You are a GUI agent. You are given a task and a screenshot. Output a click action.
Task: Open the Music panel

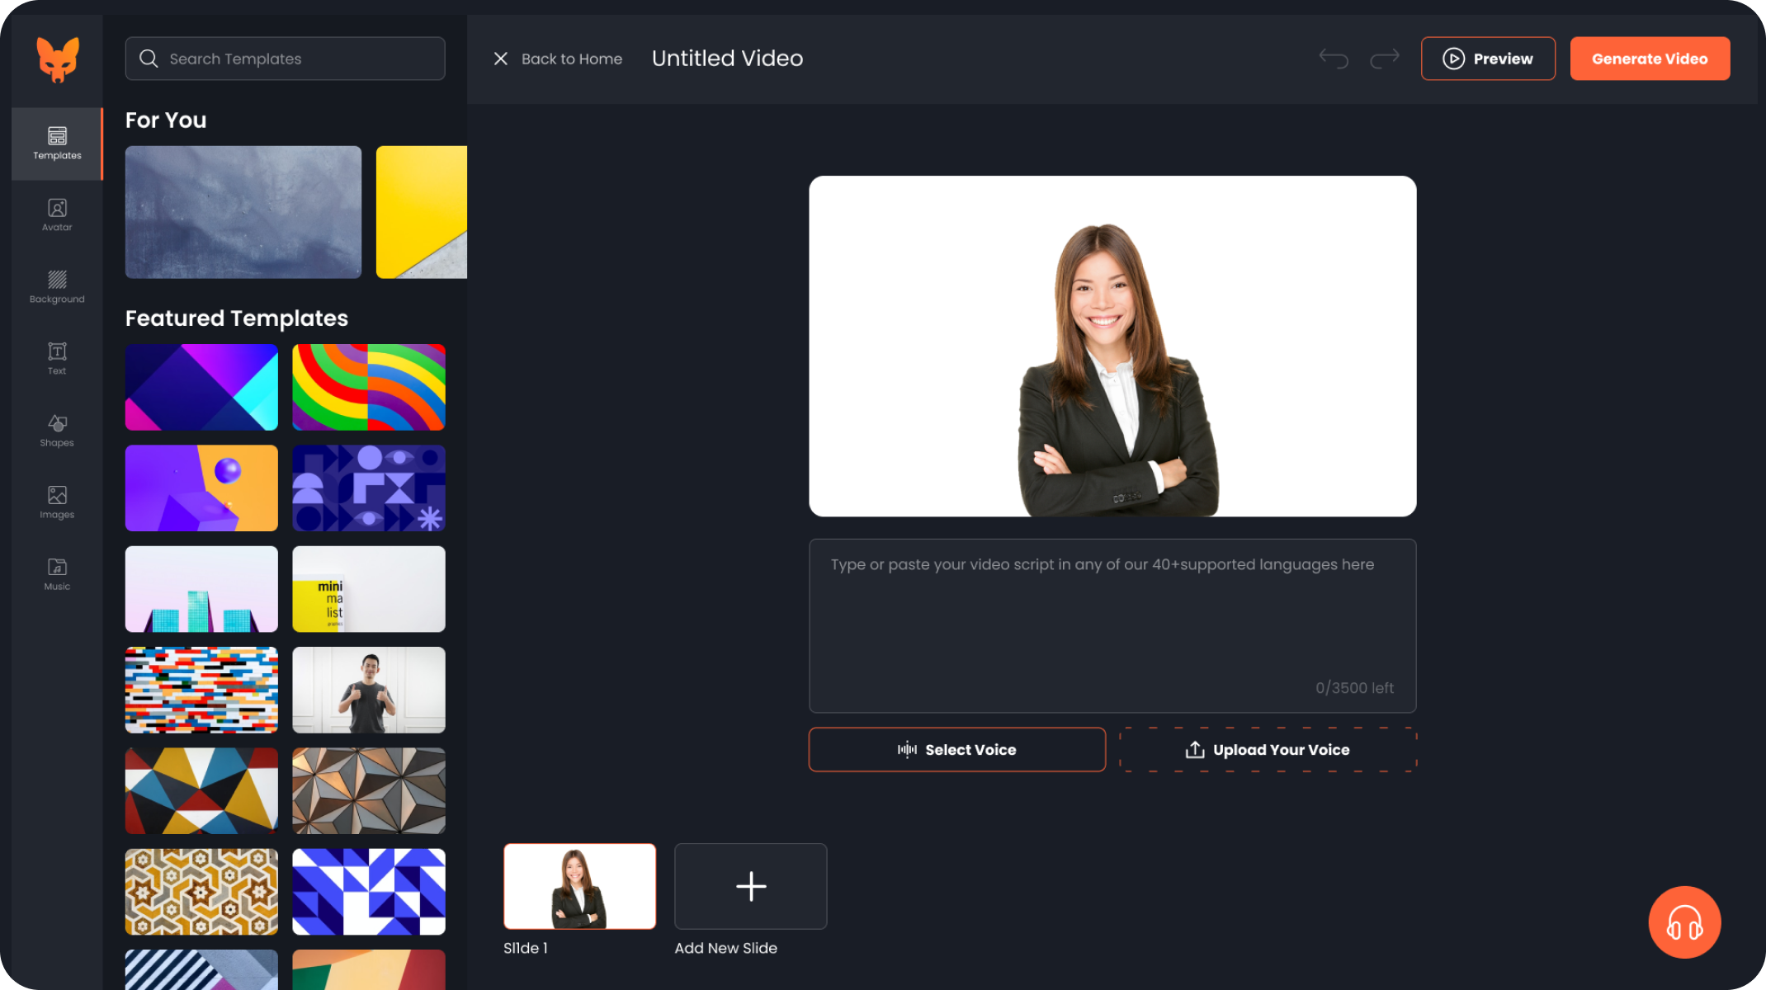[x=56, y=573]
